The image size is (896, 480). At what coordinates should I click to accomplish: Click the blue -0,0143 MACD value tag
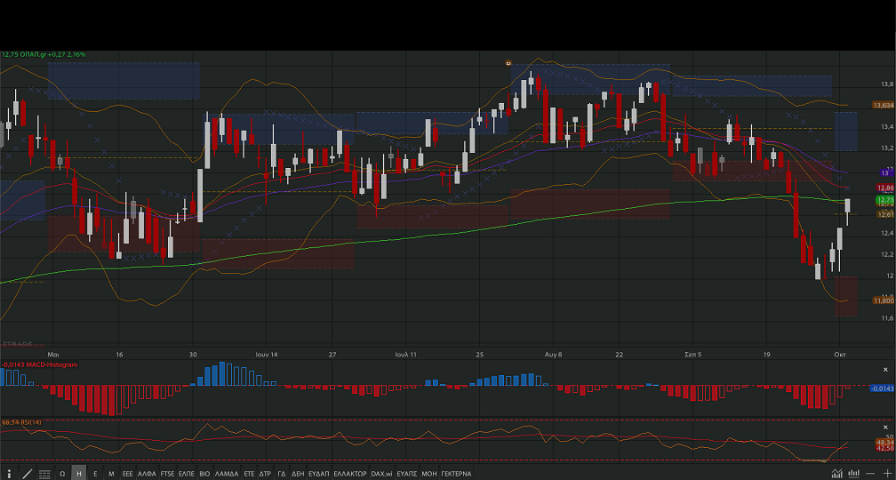tap(883, 388)
